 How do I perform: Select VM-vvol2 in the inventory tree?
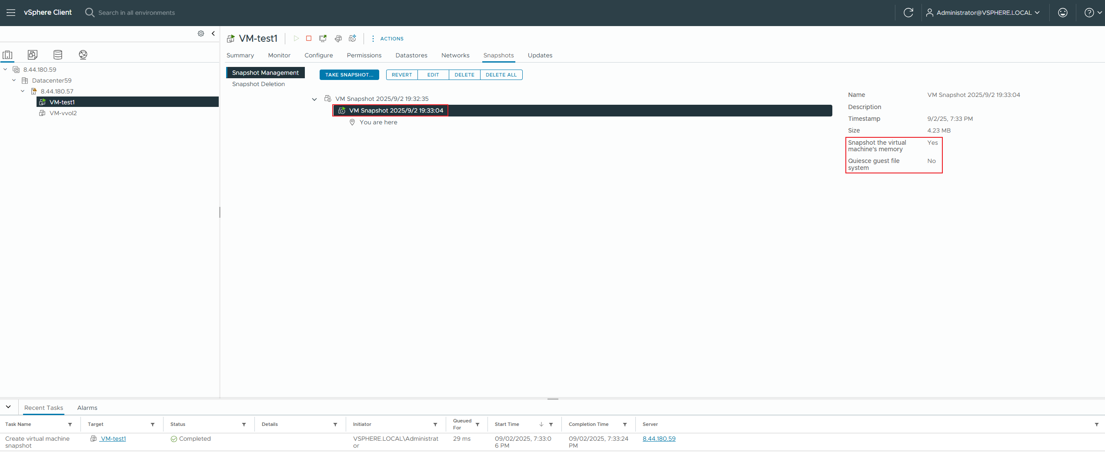click(x=63, y=113)
